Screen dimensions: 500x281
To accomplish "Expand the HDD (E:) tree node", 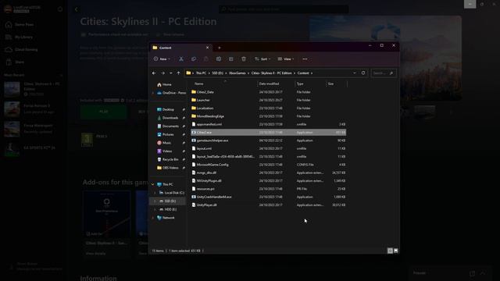I will [x=155, y=209].
